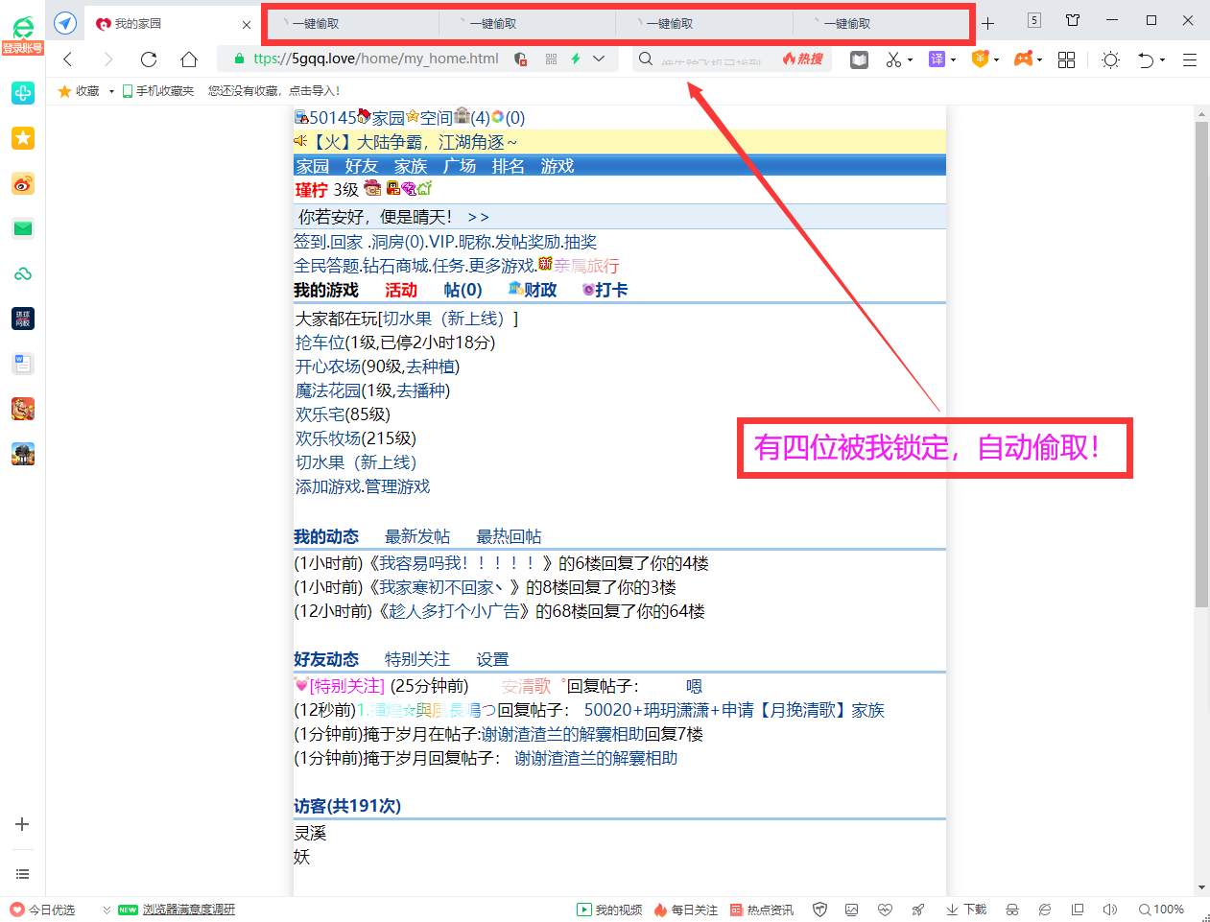Open the yellow wallet shield icon

click(980, 59)
